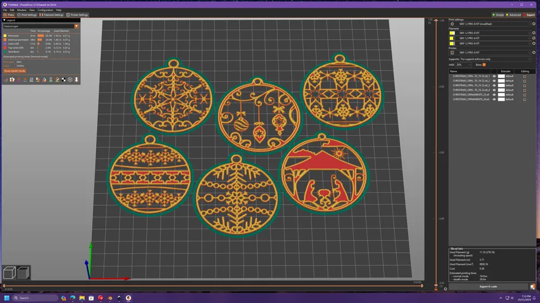The width and height of the screenshot is (540, 303).
Task: Click the Export G-code button
Action: [x=488, y=286]
